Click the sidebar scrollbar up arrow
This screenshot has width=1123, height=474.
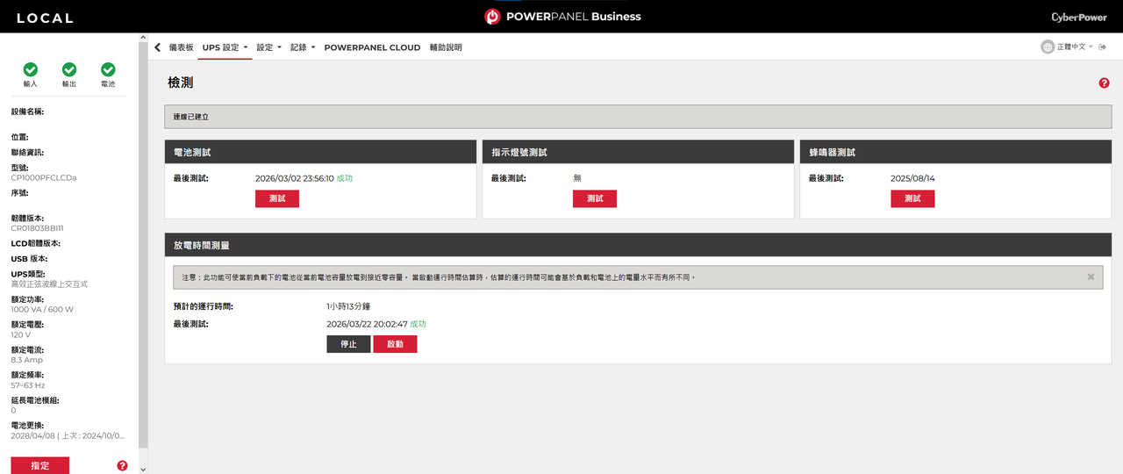point(144,39)
